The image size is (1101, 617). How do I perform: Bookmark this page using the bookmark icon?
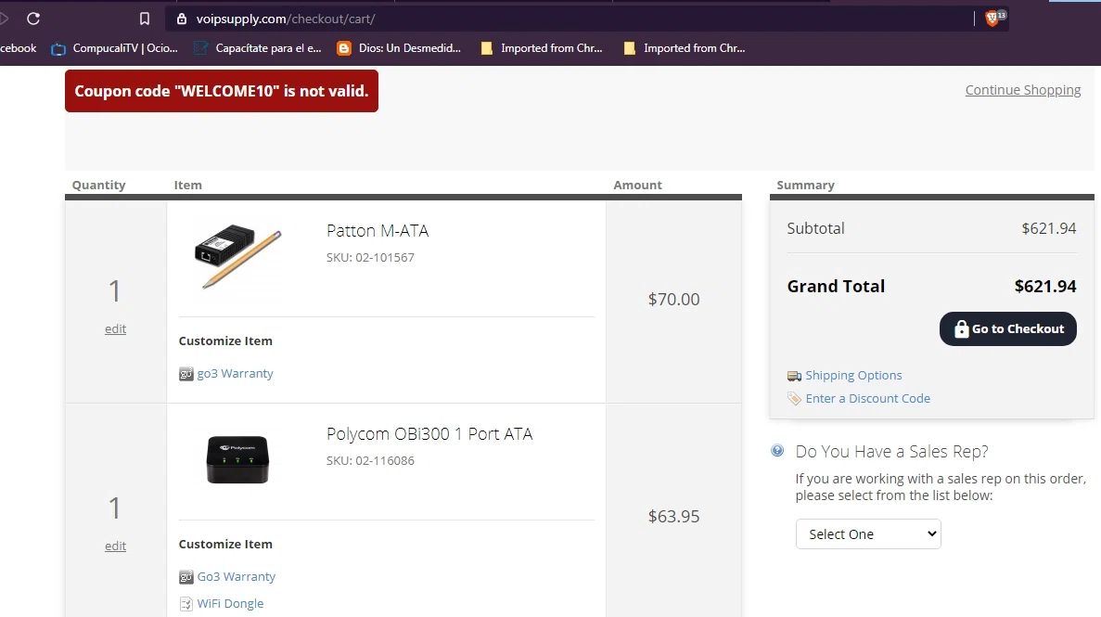(145, 19)
